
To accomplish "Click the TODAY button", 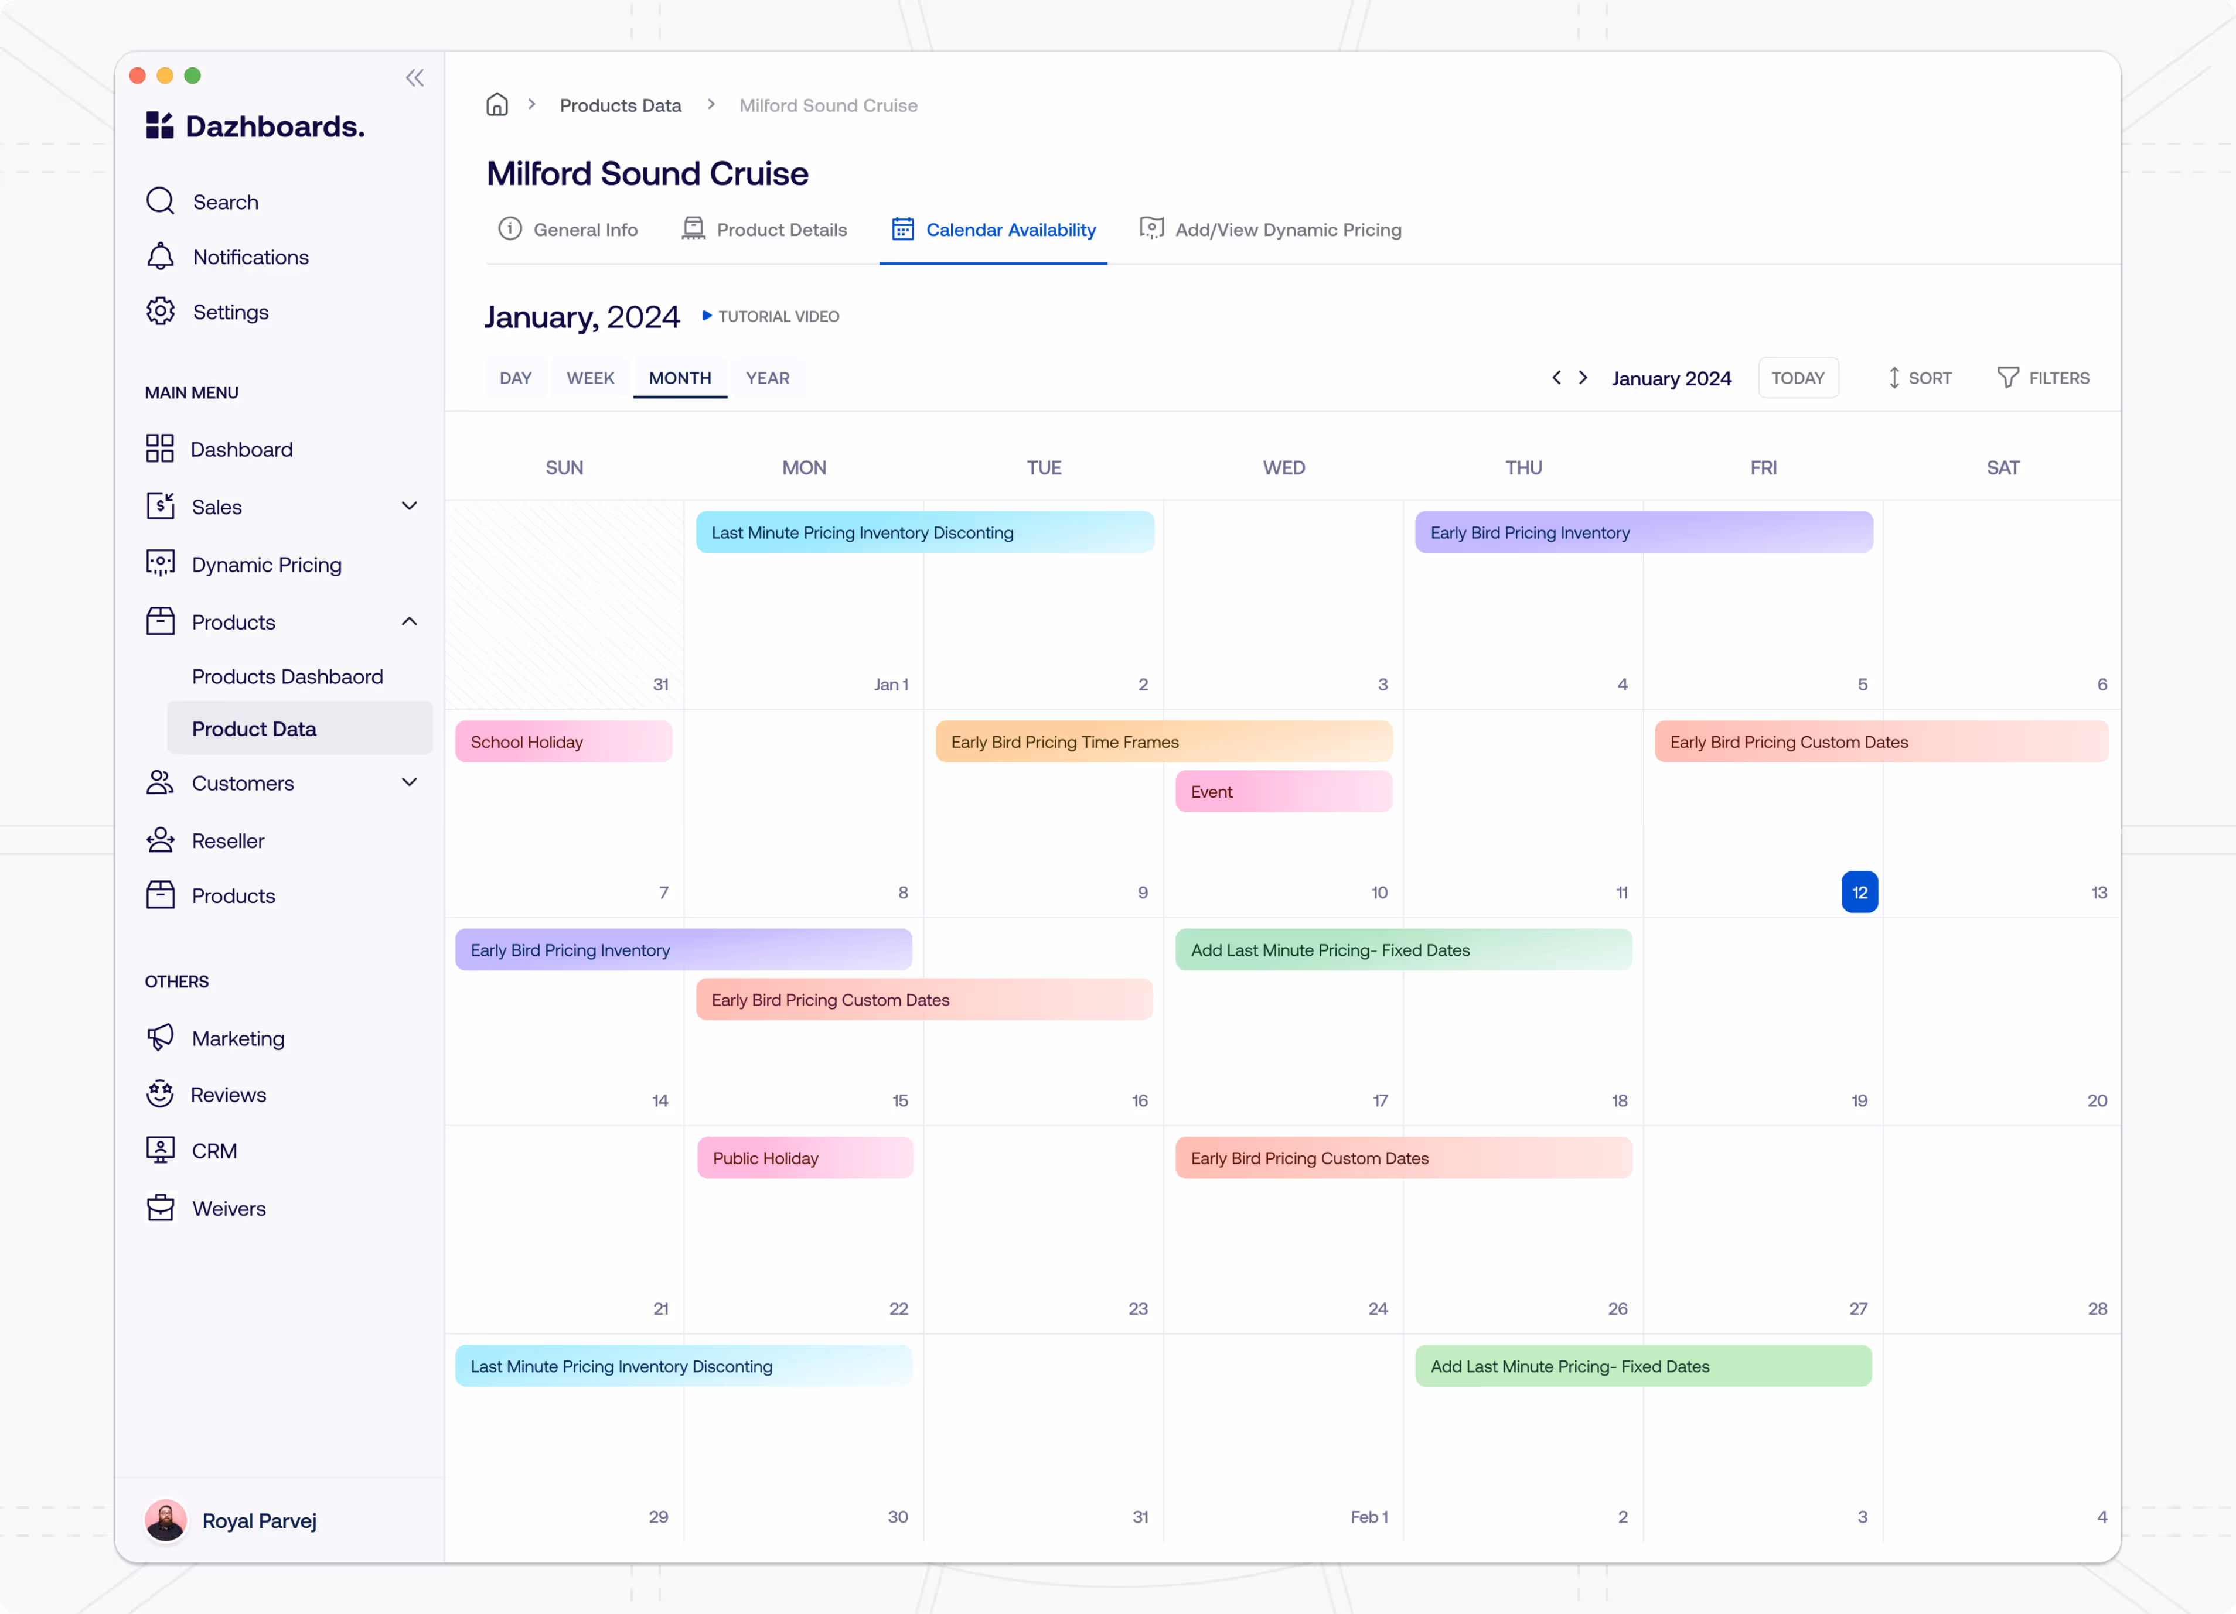I will click(x=1797, y=378).
